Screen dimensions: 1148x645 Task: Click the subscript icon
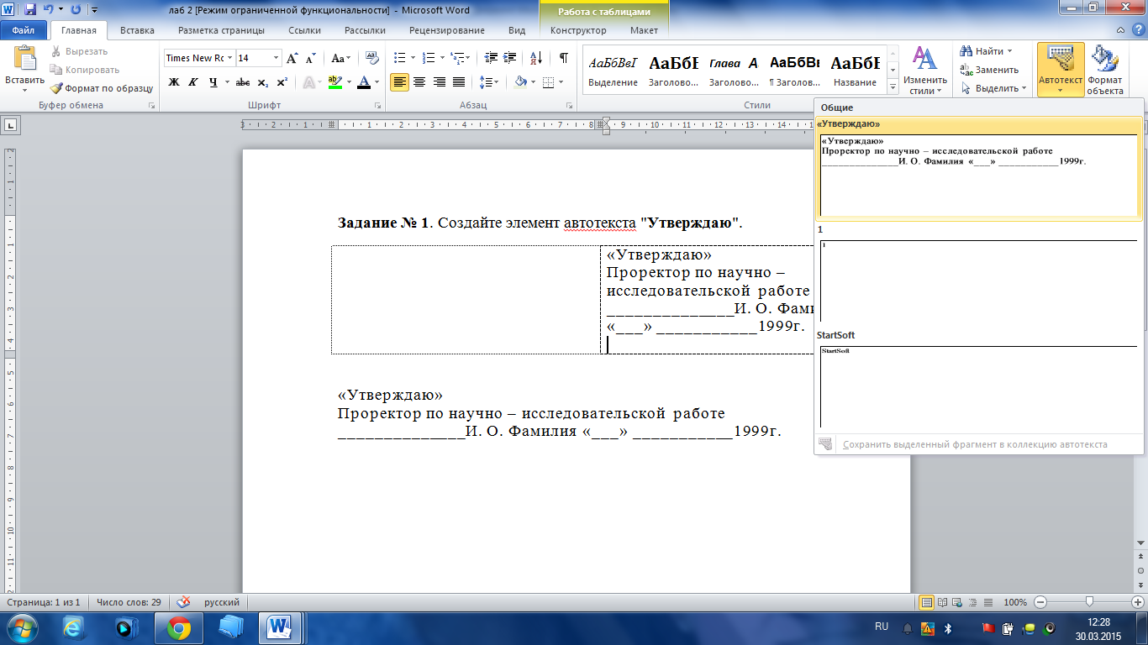point(262,82)
